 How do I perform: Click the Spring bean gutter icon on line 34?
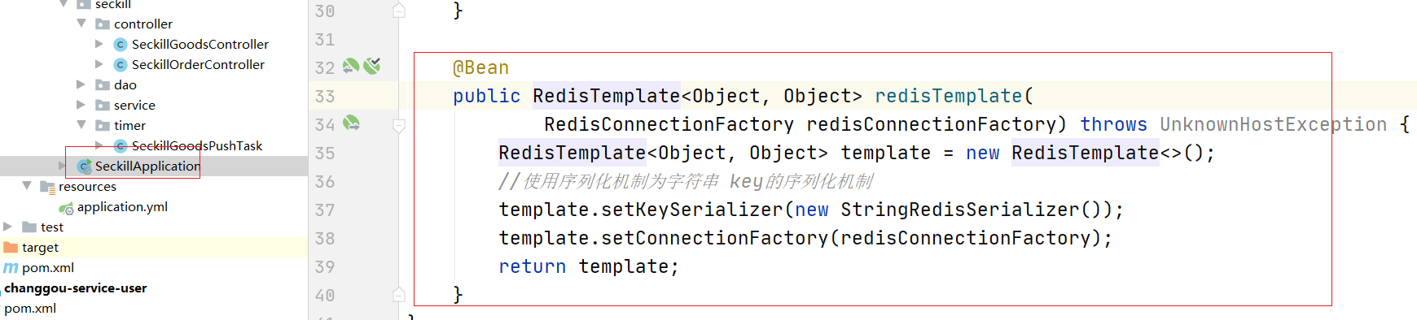(351, 123)
